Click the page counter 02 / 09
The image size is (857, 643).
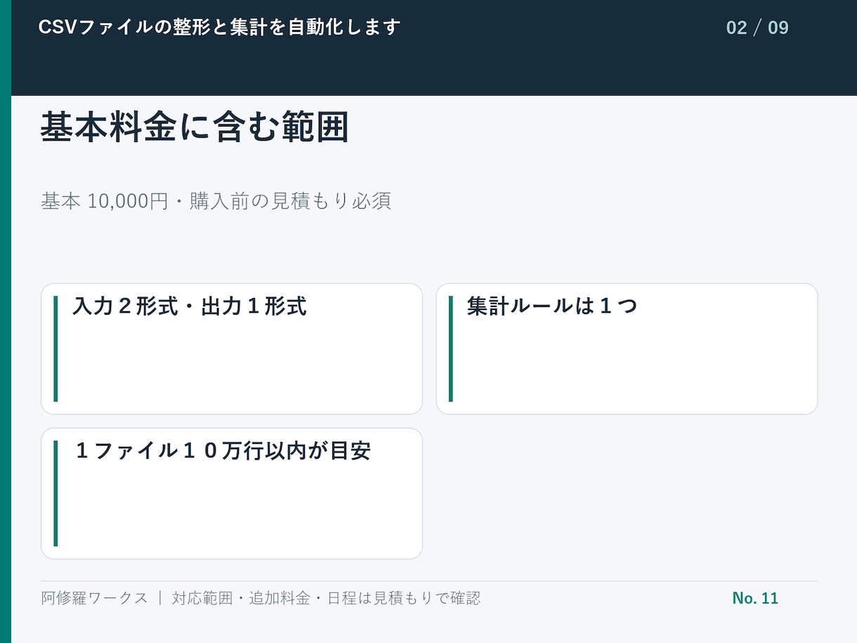click(x=757, y=28)
